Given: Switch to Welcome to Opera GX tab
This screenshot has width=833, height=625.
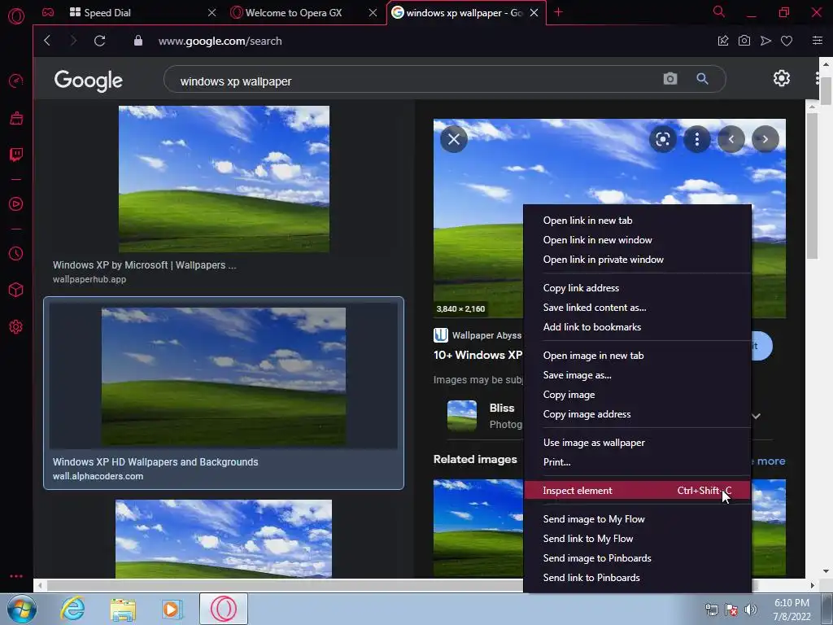Looking at the screenshot, I should (294, 12).
